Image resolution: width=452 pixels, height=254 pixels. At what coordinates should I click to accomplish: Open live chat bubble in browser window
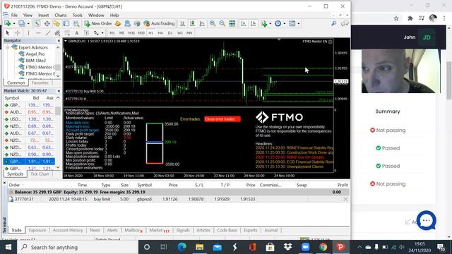coord(427,221)
